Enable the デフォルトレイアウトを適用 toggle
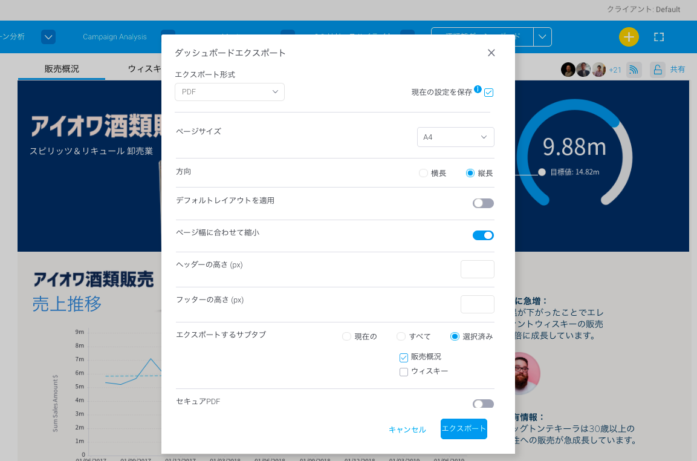Image resolution: width=697 pixels, height=461 pixels. tap(483, 203)
